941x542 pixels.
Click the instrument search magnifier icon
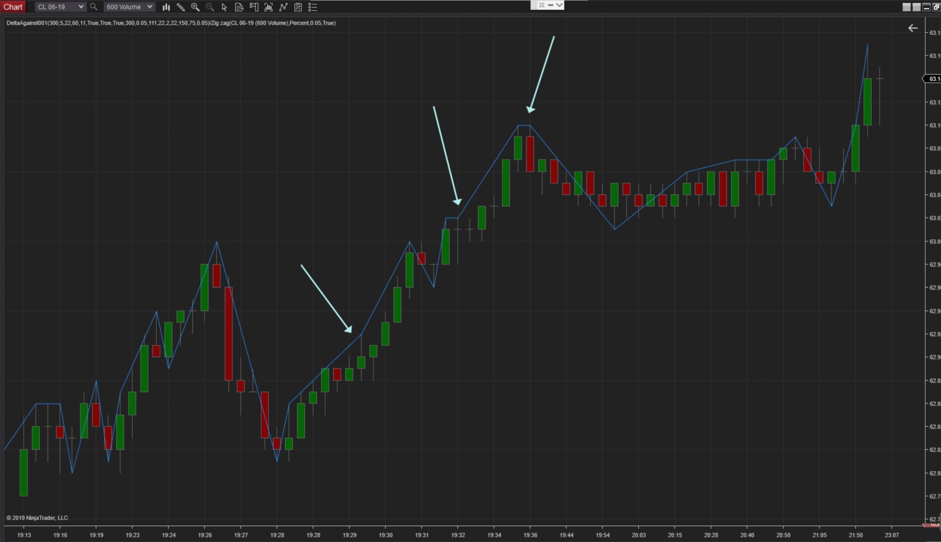click(93, 7)
